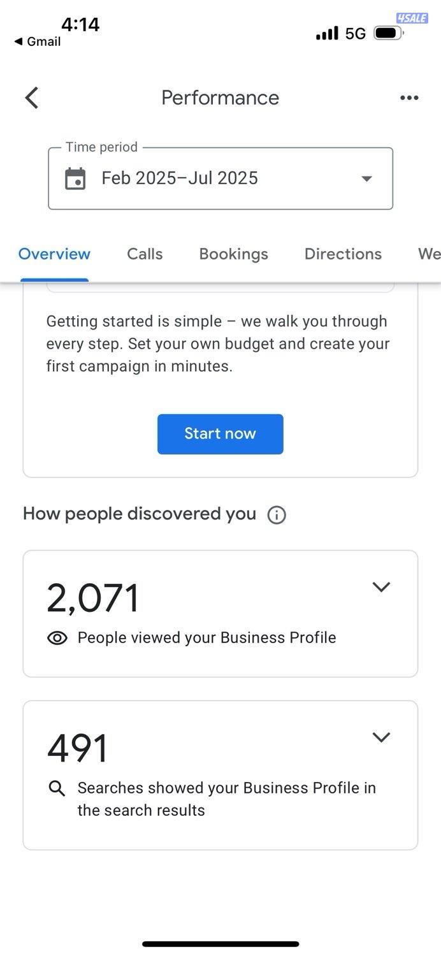Screen dimensions: 441x956
Task: Select the Overview tab
Action: 54,254
